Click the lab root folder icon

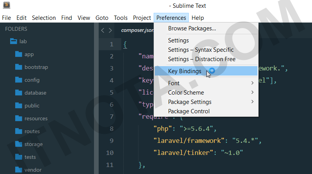point(14,41)
